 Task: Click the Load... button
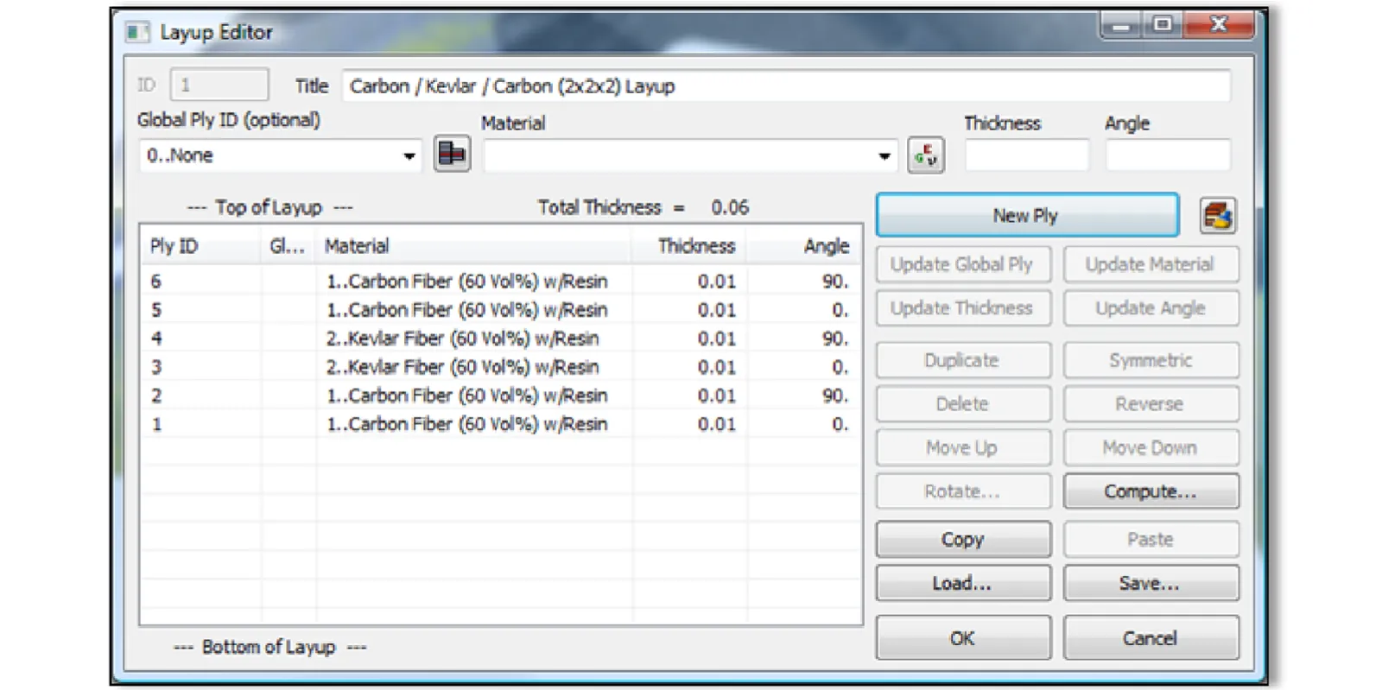pyautogui.click(x=963, y=583)
